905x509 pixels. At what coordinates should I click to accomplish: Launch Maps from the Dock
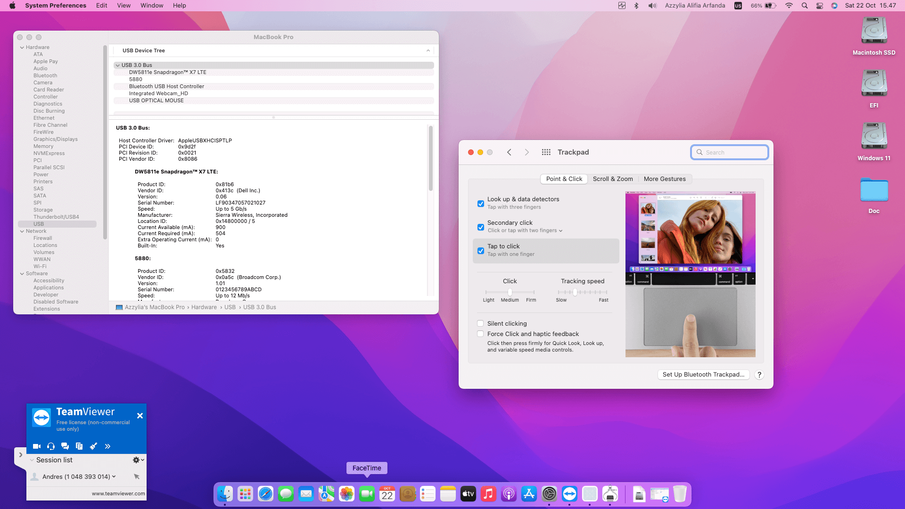[x=326, y=494]
